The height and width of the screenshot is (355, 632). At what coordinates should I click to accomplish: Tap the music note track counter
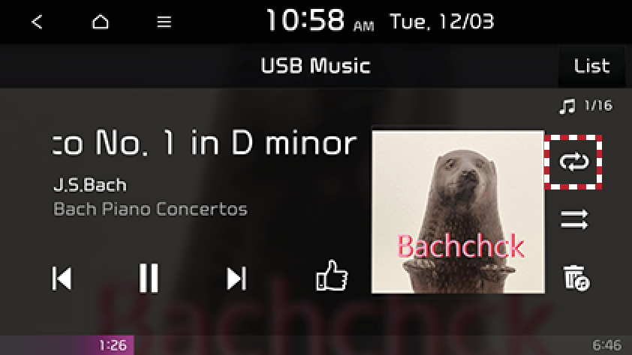coord(586,106)
